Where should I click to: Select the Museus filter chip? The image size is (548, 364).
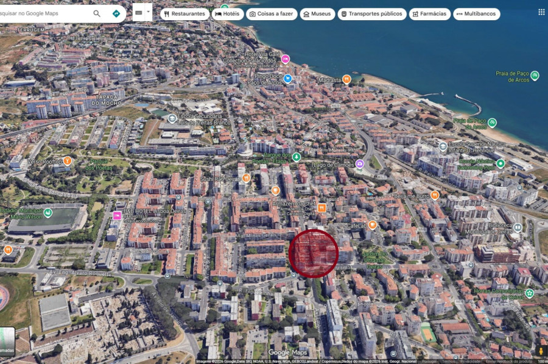tap(317, 14)
